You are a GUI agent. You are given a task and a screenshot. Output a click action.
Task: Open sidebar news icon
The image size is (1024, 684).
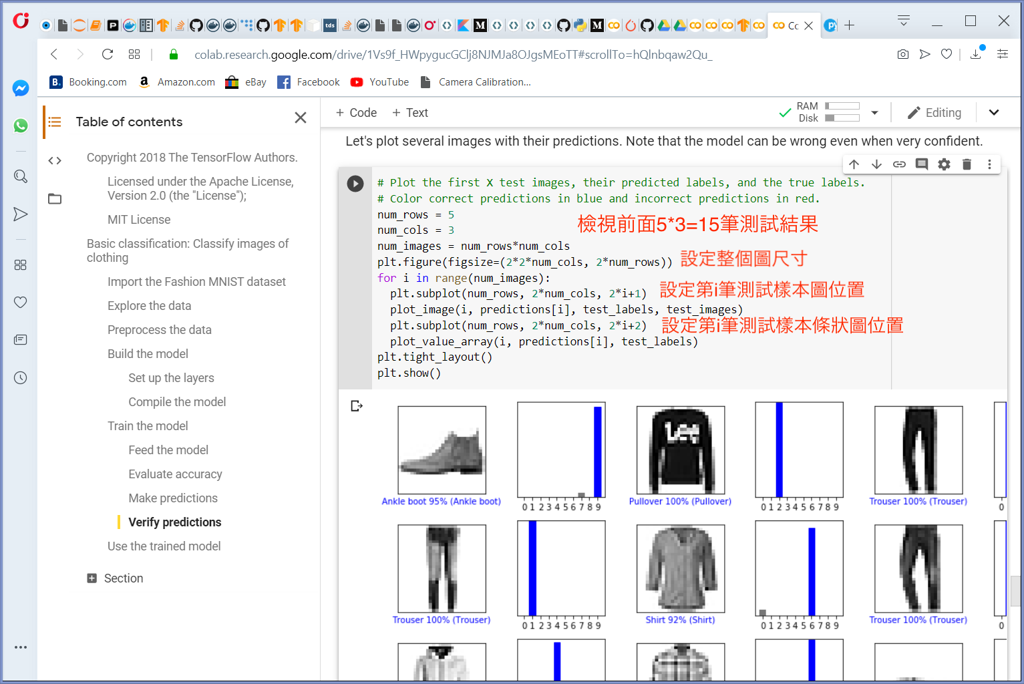click(21, 340)
